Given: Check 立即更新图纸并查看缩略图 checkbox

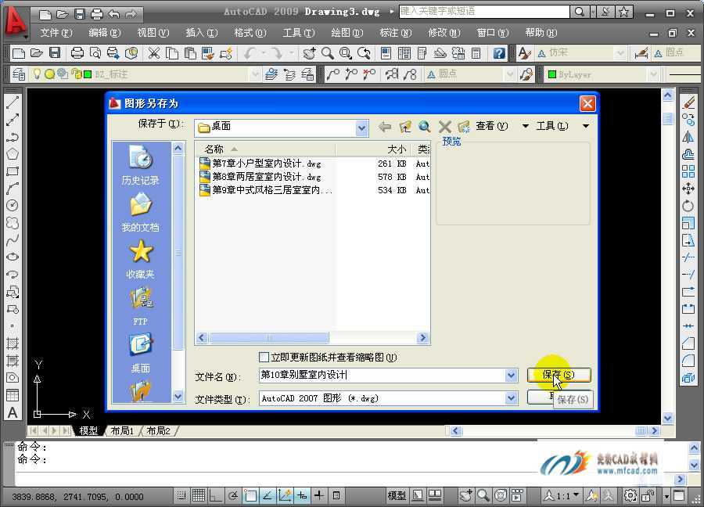Looking at the screenshot, I should coord(264,358).
